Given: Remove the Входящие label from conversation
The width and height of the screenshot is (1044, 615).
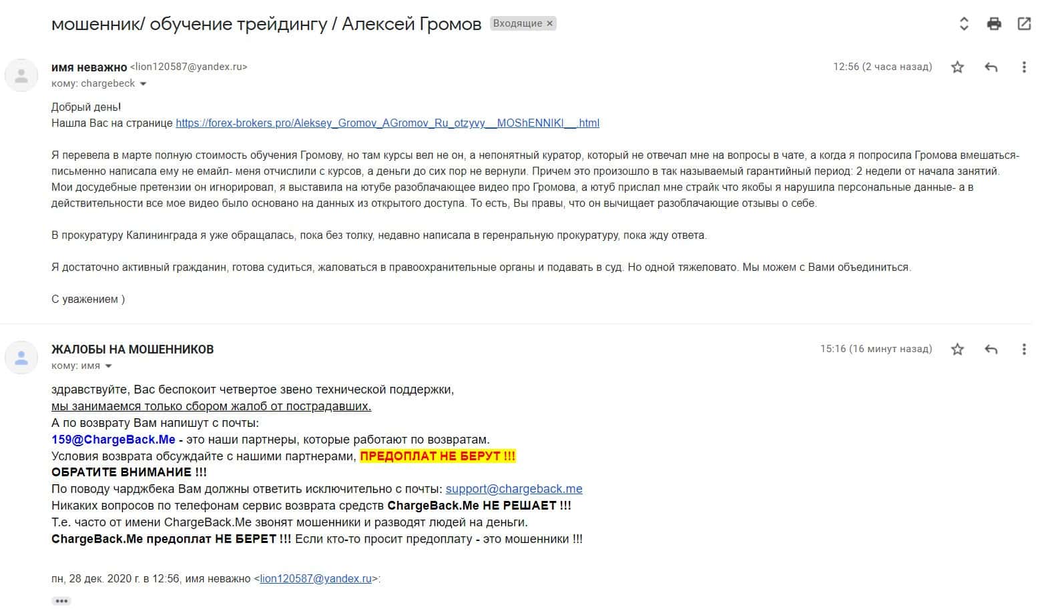Looking at the screenshot, I should [550, 23].
